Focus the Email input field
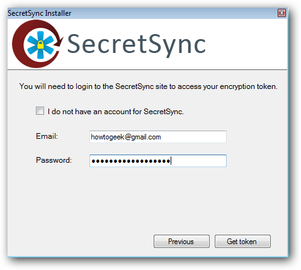The image size is (301, 270). [x=158, y=137]
